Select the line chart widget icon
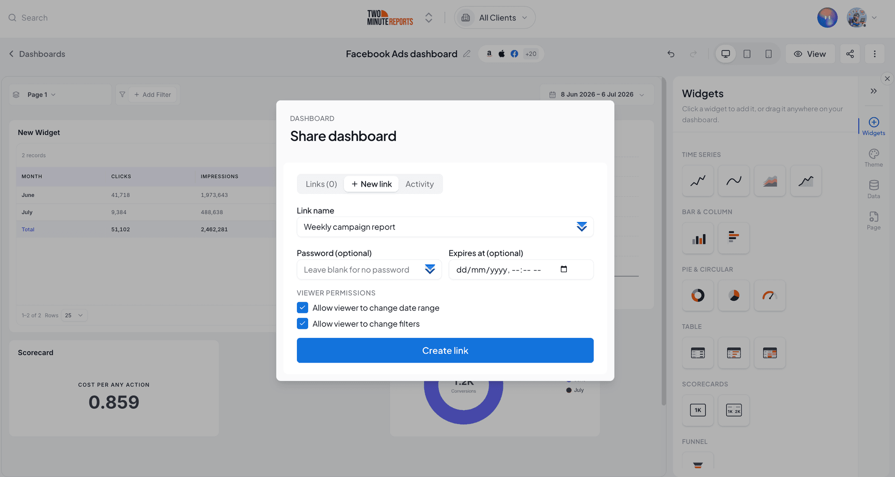Image resolution: width=895 pixels, height=477 pixels. pyautogui.click(x=697, y=181)
